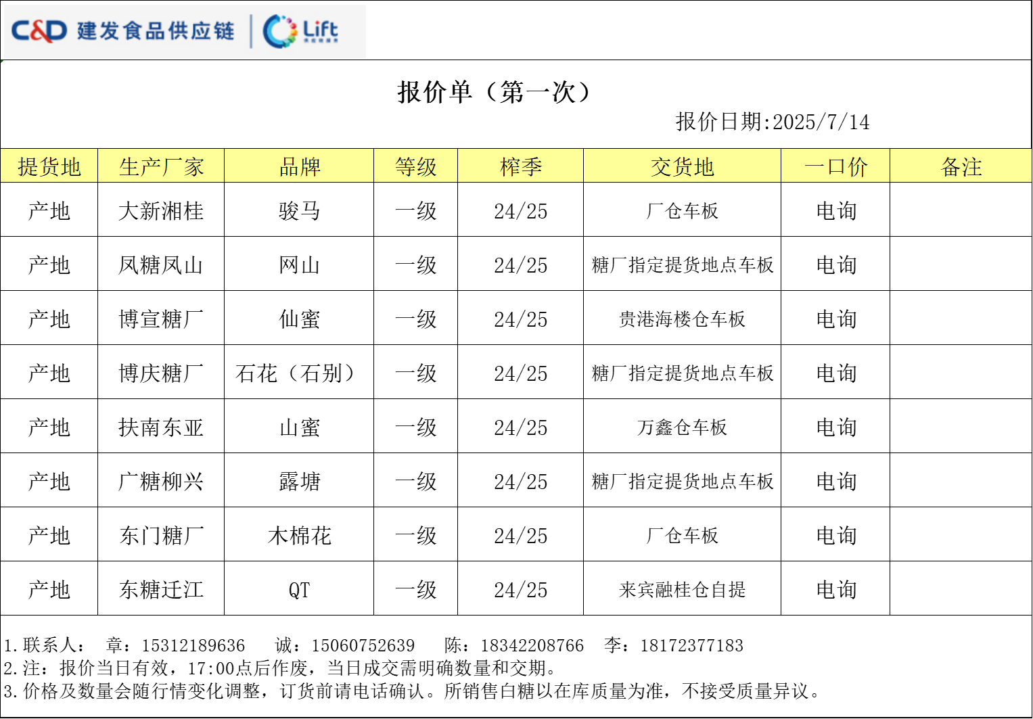Select the 一口价 column header
The image size is (1033, 719).
[835, 166]
